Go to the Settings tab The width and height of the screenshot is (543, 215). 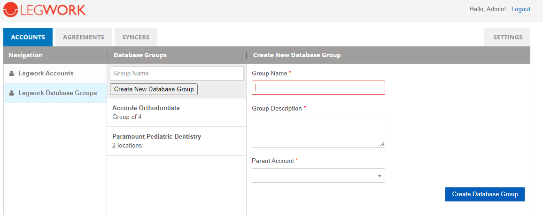508,37
